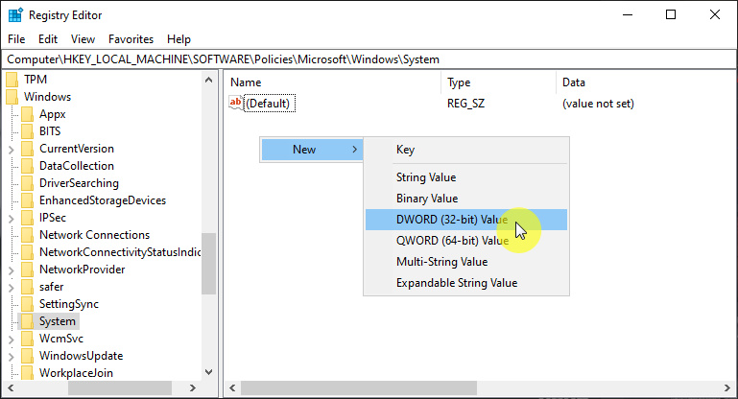Click the DataCollection folder icon
Screen dimensions: 738x399
click(x=28, y=166)
